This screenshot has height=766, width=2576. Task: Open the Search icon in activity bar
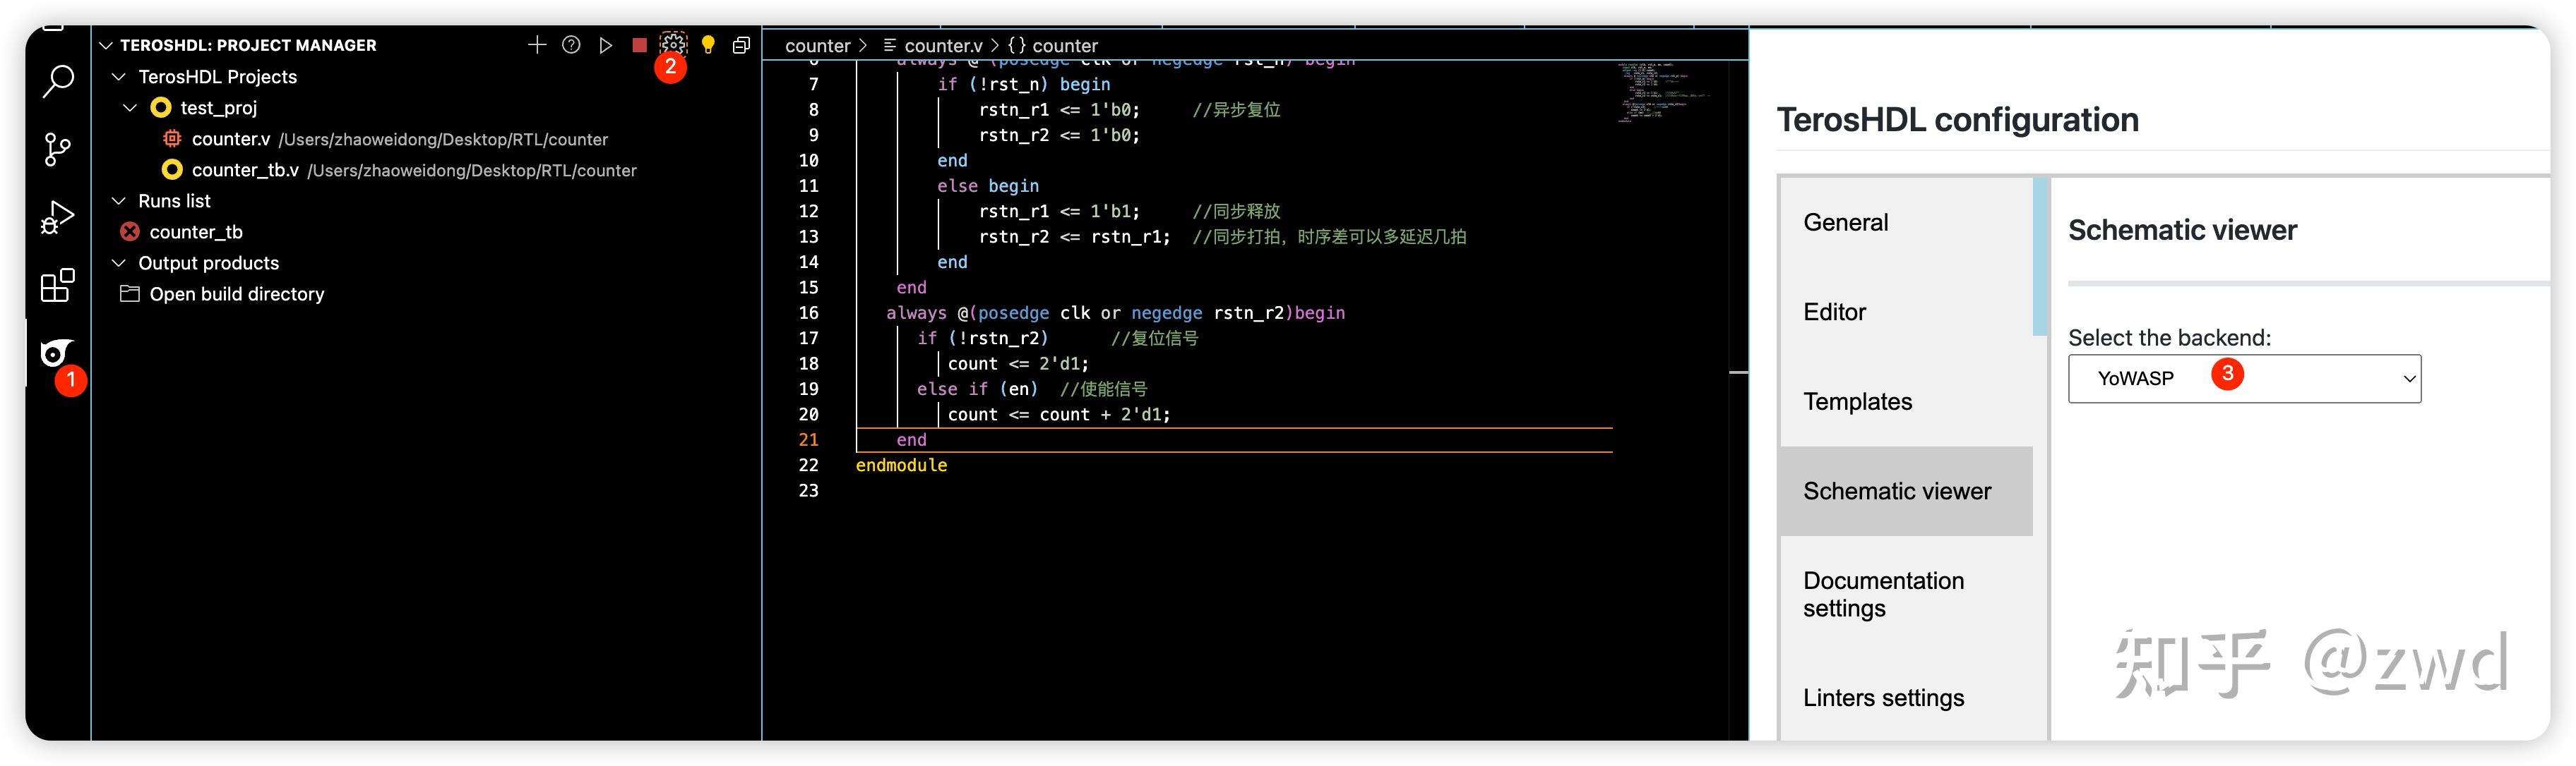tap(58, 82)
